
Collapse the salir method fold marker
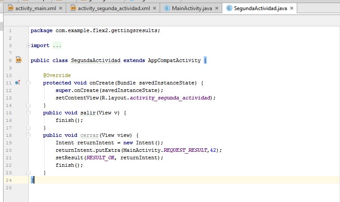point(28,113)
